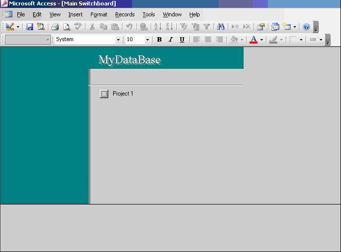The width and height of the screenshot is (341, 252).
Task: Open the New Object dropdown arrow
Action: pyautogui.click(x=295, y=27)
